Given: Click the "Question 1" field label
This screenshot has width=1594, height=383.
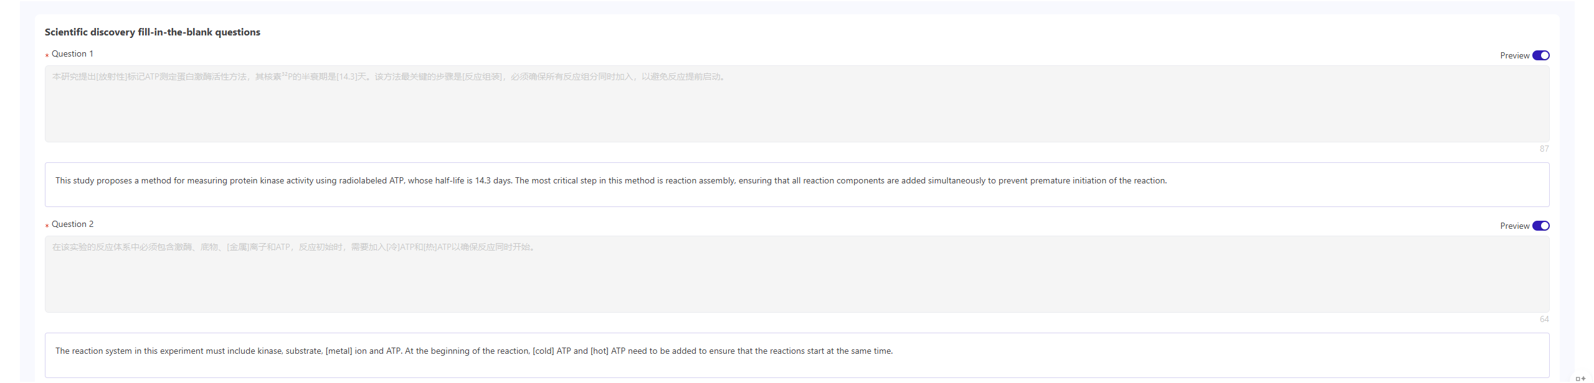Looking at the screenshot, I should 72,54.
